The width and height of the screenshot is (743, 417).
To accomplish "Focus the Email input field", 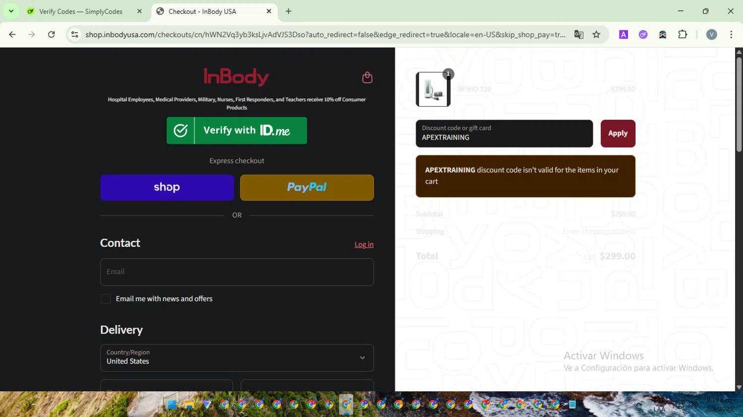I will (237, 272).
